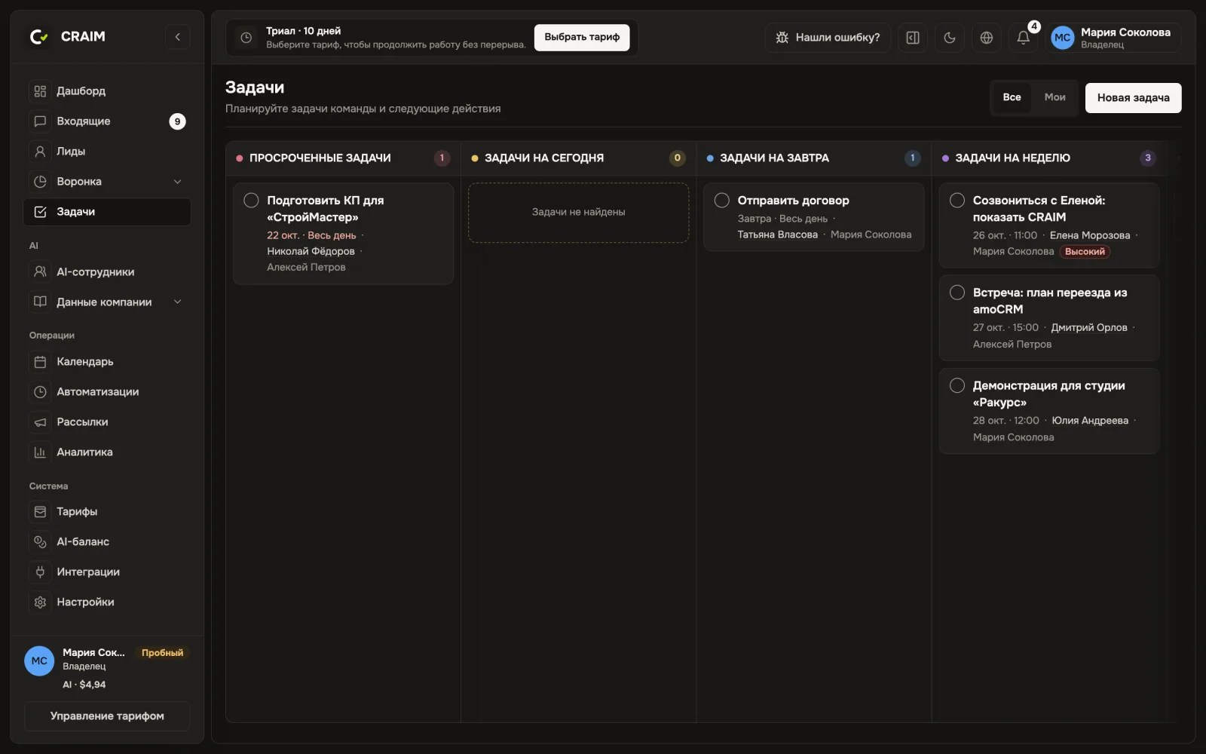This screenshot has height=754, width=1206.
Task: Collapse the sidebar with the chevron button
Action: (x=177, y=37)
